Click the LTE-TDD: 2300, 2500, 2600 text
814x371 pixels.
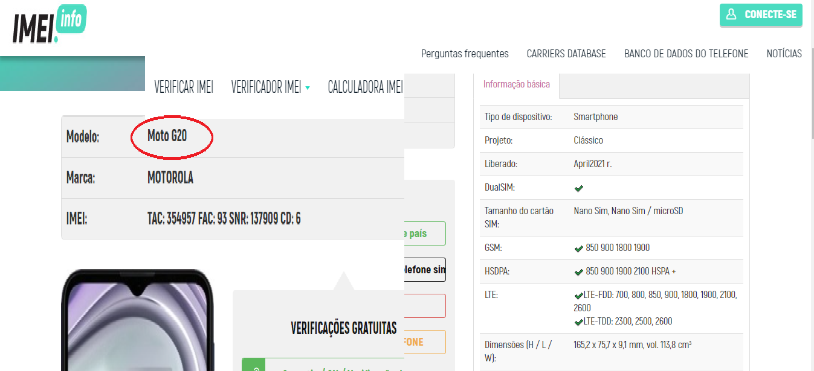628,322
